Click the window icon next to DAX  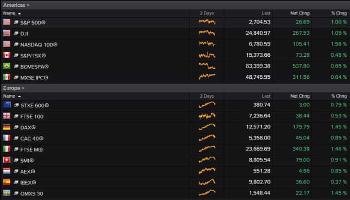[x=16, y=127]
